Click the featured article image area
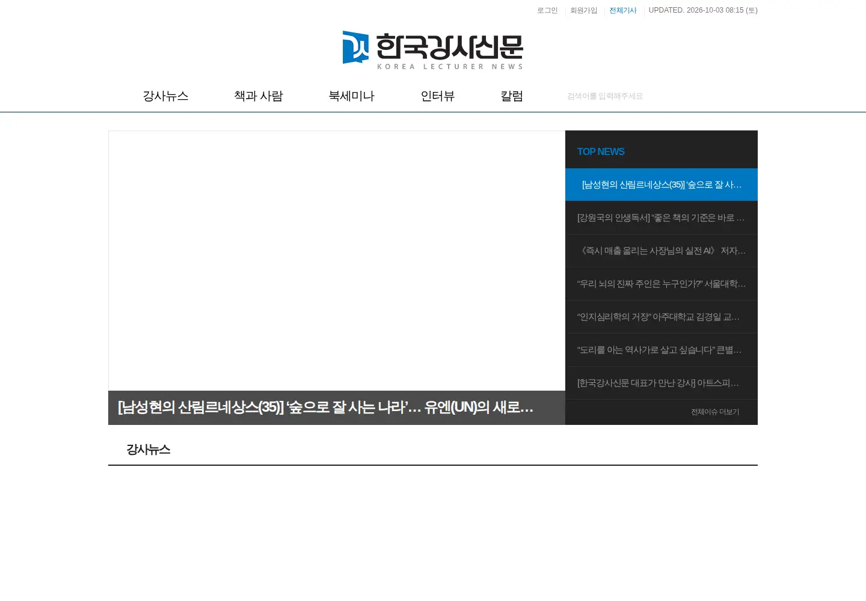866x601 pixels. tap(337, 261)
